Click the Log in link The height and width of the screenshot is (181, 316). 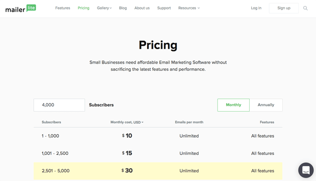tap(256, 8)
